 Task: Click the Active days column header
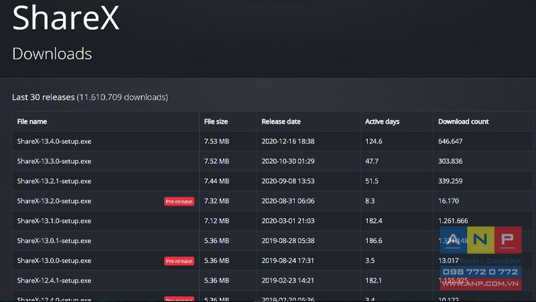coord(382,121)
